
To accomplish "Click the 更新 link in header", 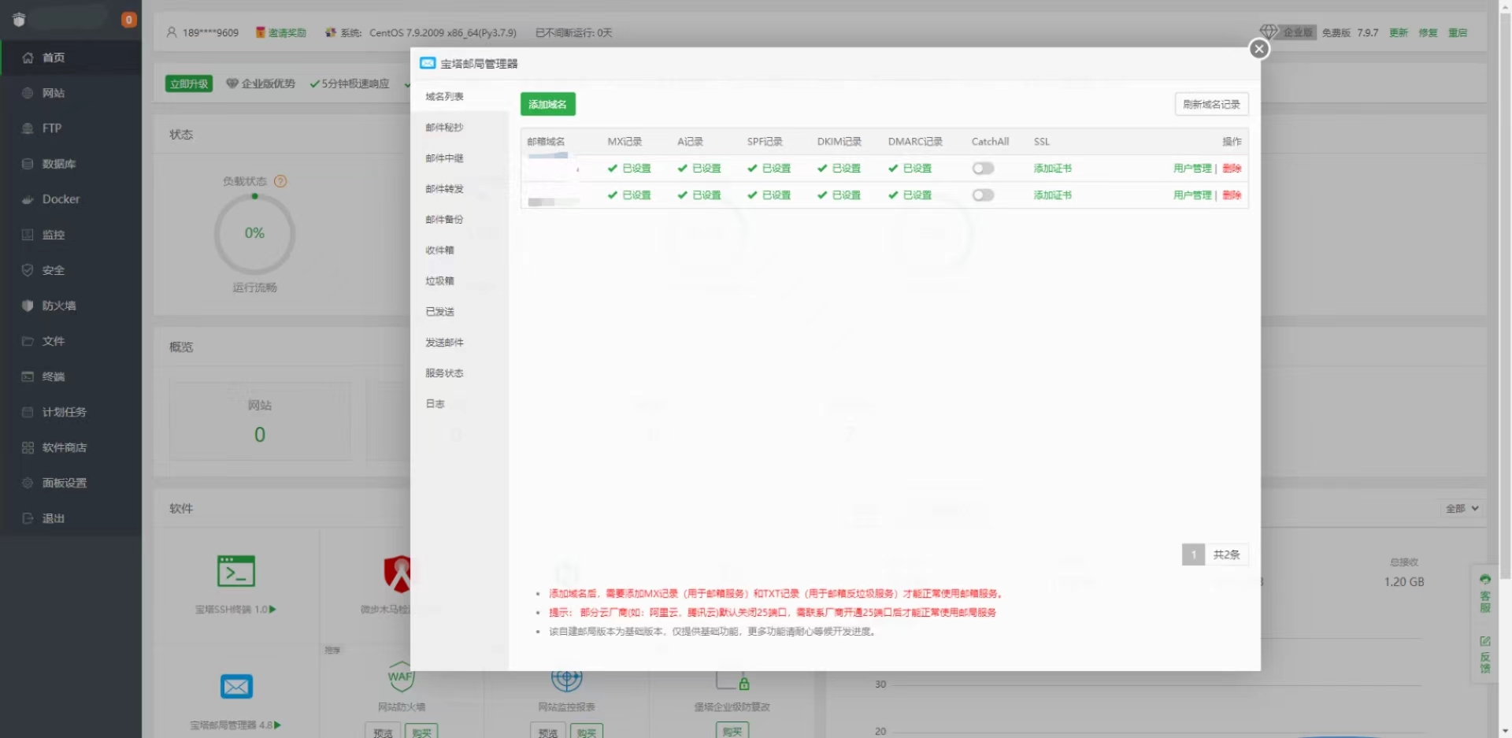I will click(1399, 32).
